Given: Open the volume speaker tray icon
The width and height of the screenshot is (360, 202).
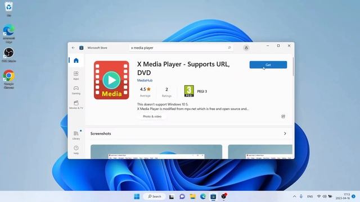Looking at the screenshot, I should (325, 196).
